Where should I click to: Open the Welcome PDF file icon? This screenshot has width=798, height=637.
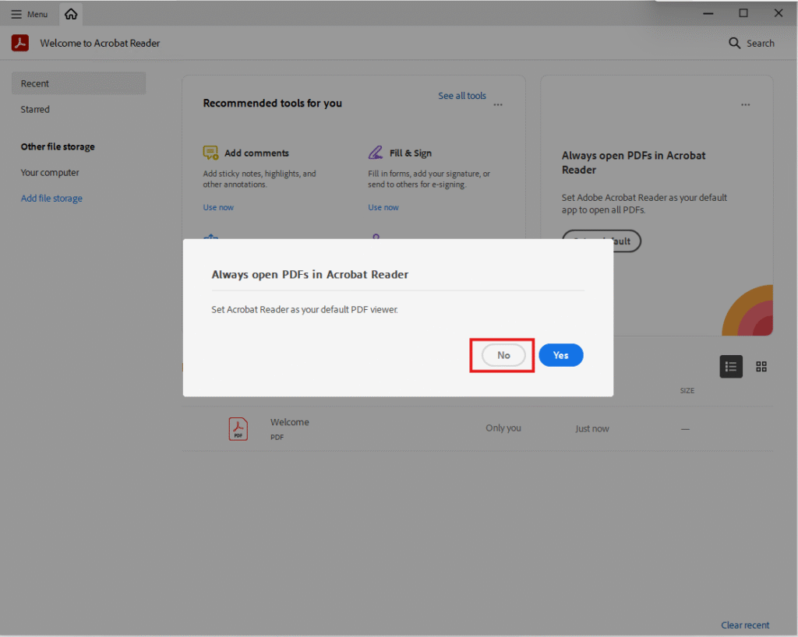point(238,428)
